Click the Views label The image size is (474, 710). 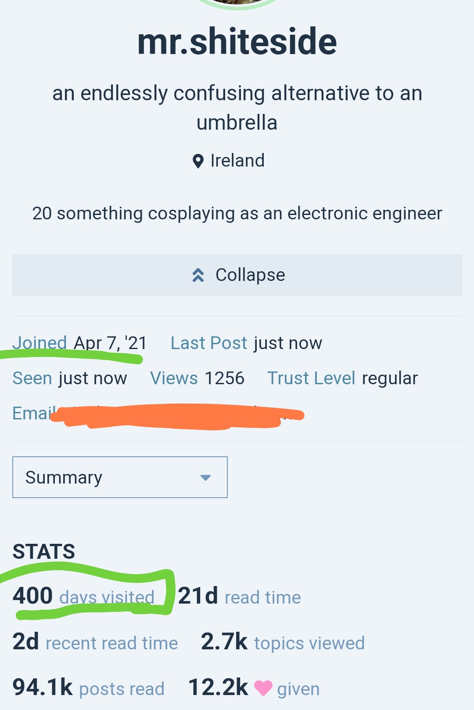174,378
